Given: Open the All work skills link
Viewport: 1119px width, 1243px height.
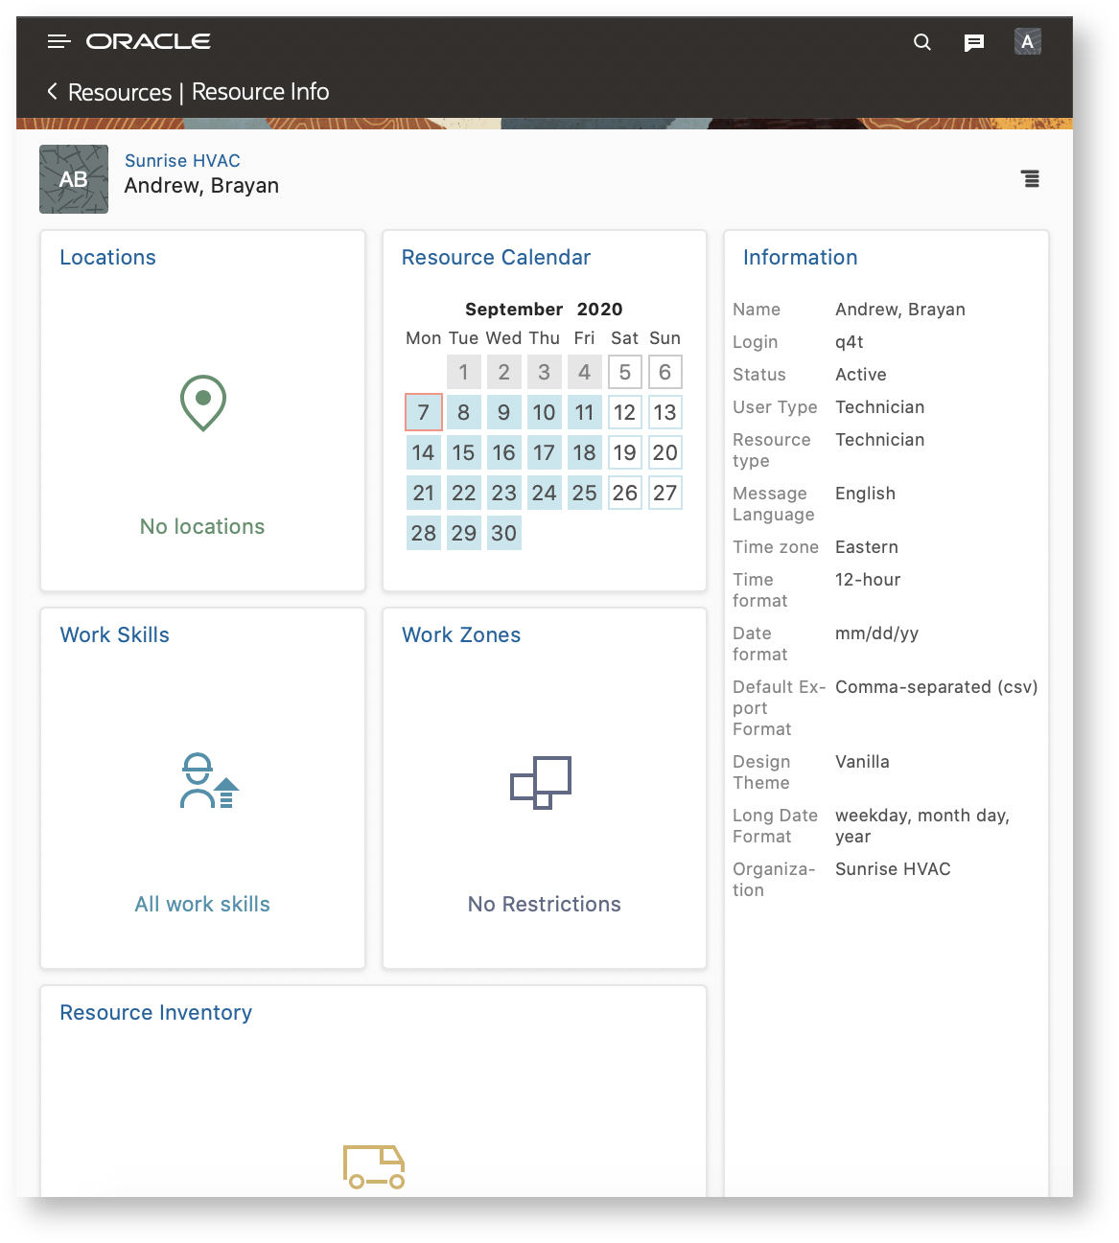Looking at the screenshot, I should coord(201,904).
